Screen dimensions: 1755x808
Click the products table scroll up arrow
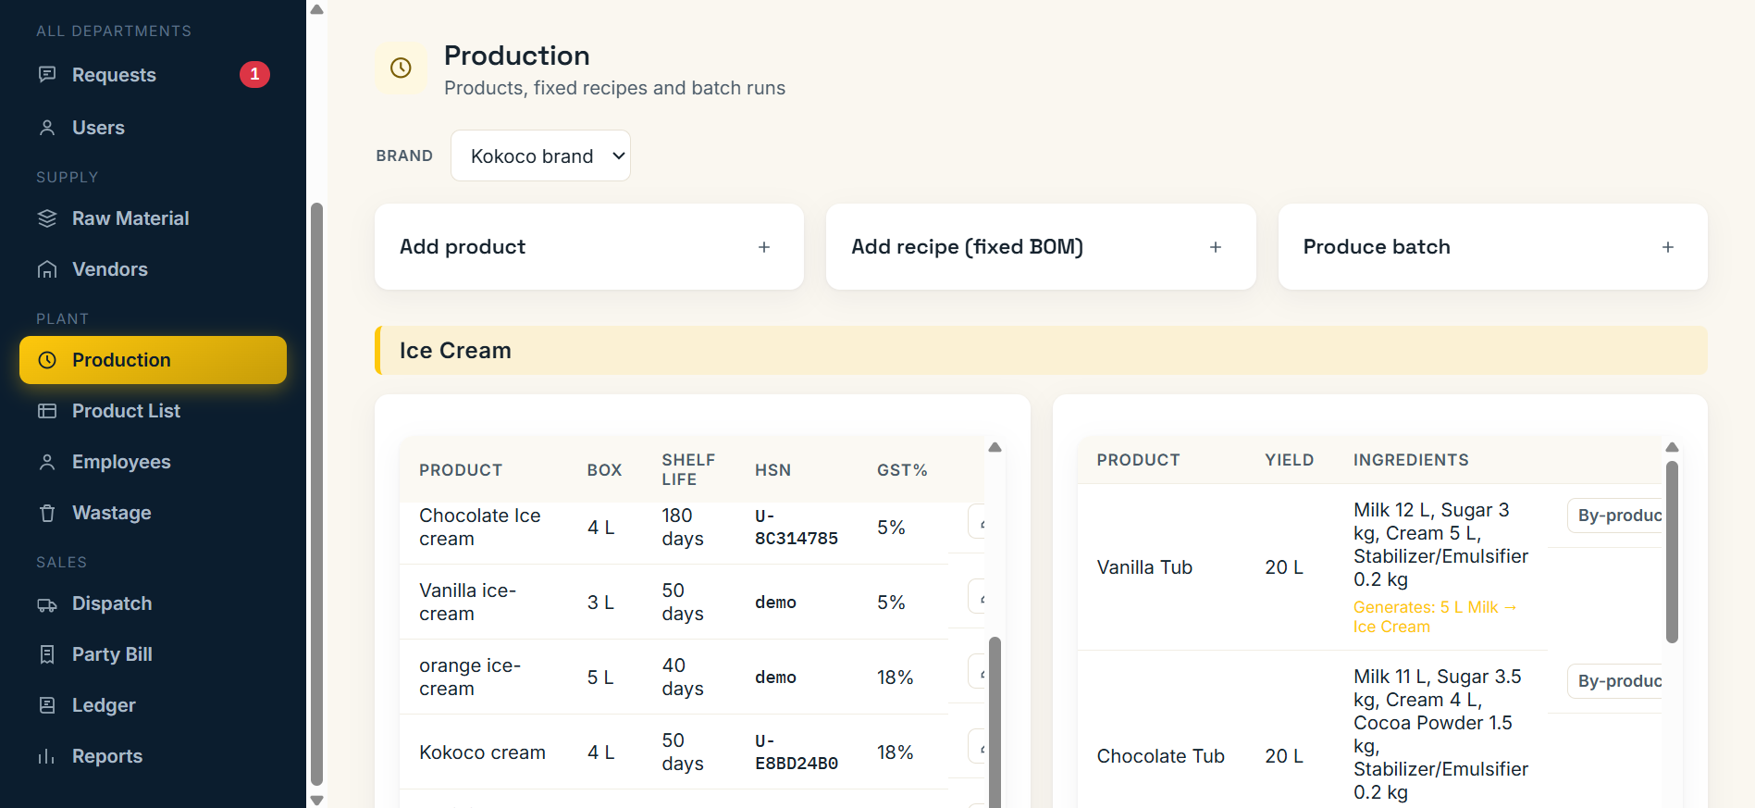point(995,448)
